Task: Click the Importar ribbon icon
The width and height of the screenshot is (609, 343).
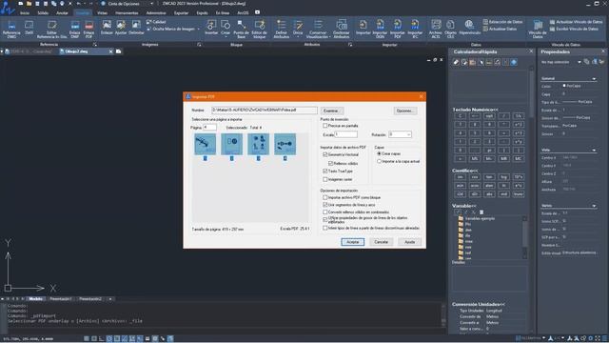Action: 363,28
